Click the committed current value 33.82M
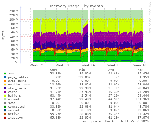The width and height of the screenshot is (153, 125). click(56, 107)
